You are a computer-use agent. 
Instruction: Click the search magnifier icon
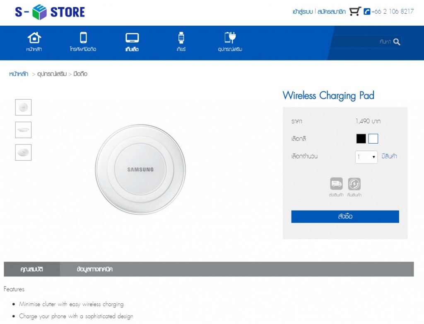pyautogui.click(x=397, y=42)
